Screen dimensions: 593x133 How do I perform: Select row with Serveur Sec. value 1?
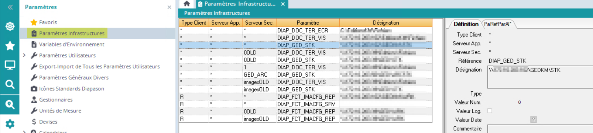pyautogui.click(x=305, y=67)
